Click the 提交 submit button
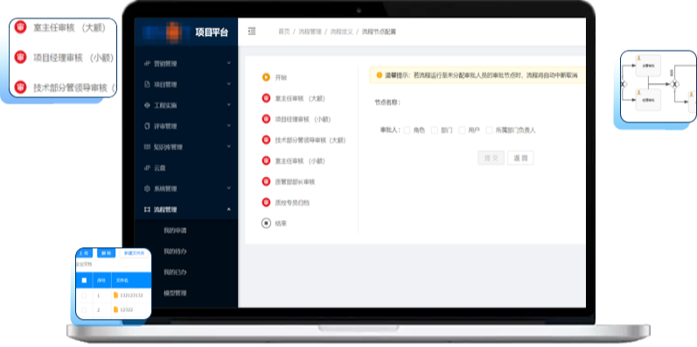 click(x=491, y=157)
